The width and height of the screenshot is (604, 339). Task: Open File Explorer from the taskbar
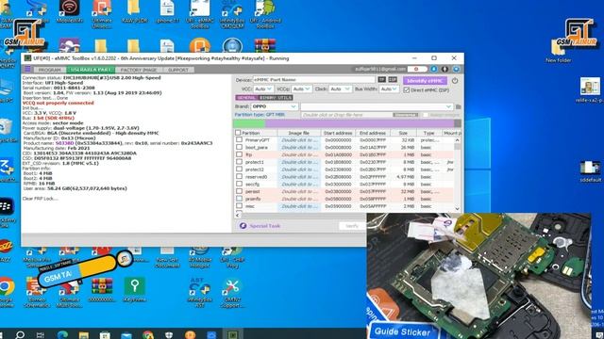pos(84,334)
